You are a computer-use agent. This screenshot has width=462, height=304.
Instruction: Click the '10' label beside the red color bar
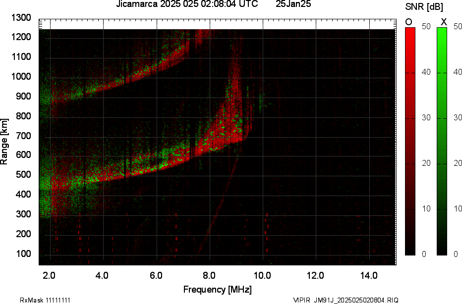click(x=426, y=208)
